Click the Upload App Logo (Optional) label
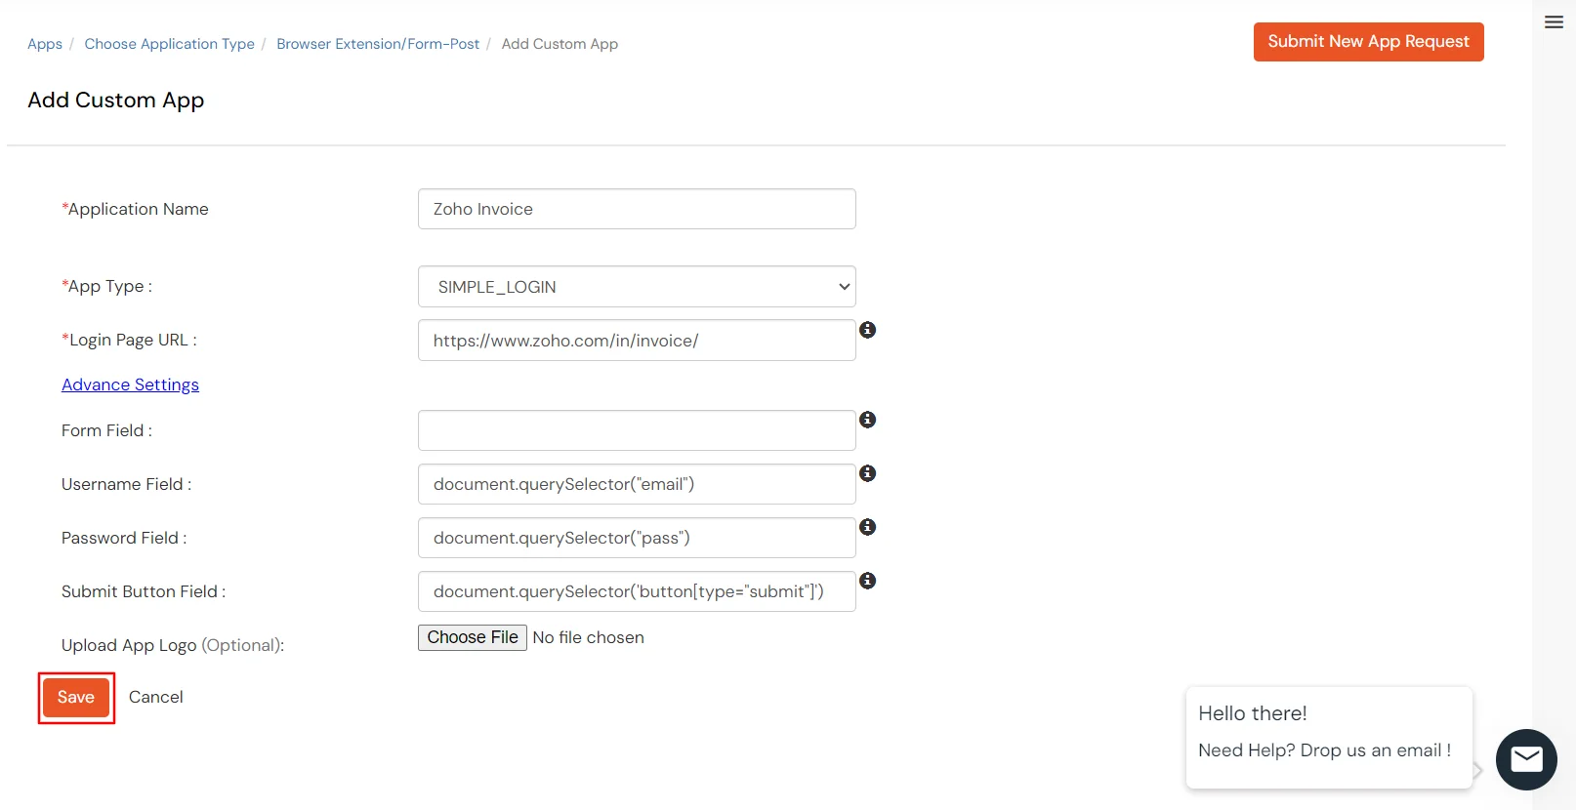This screenshot has height=810, width=1576. tap(173, 645)
